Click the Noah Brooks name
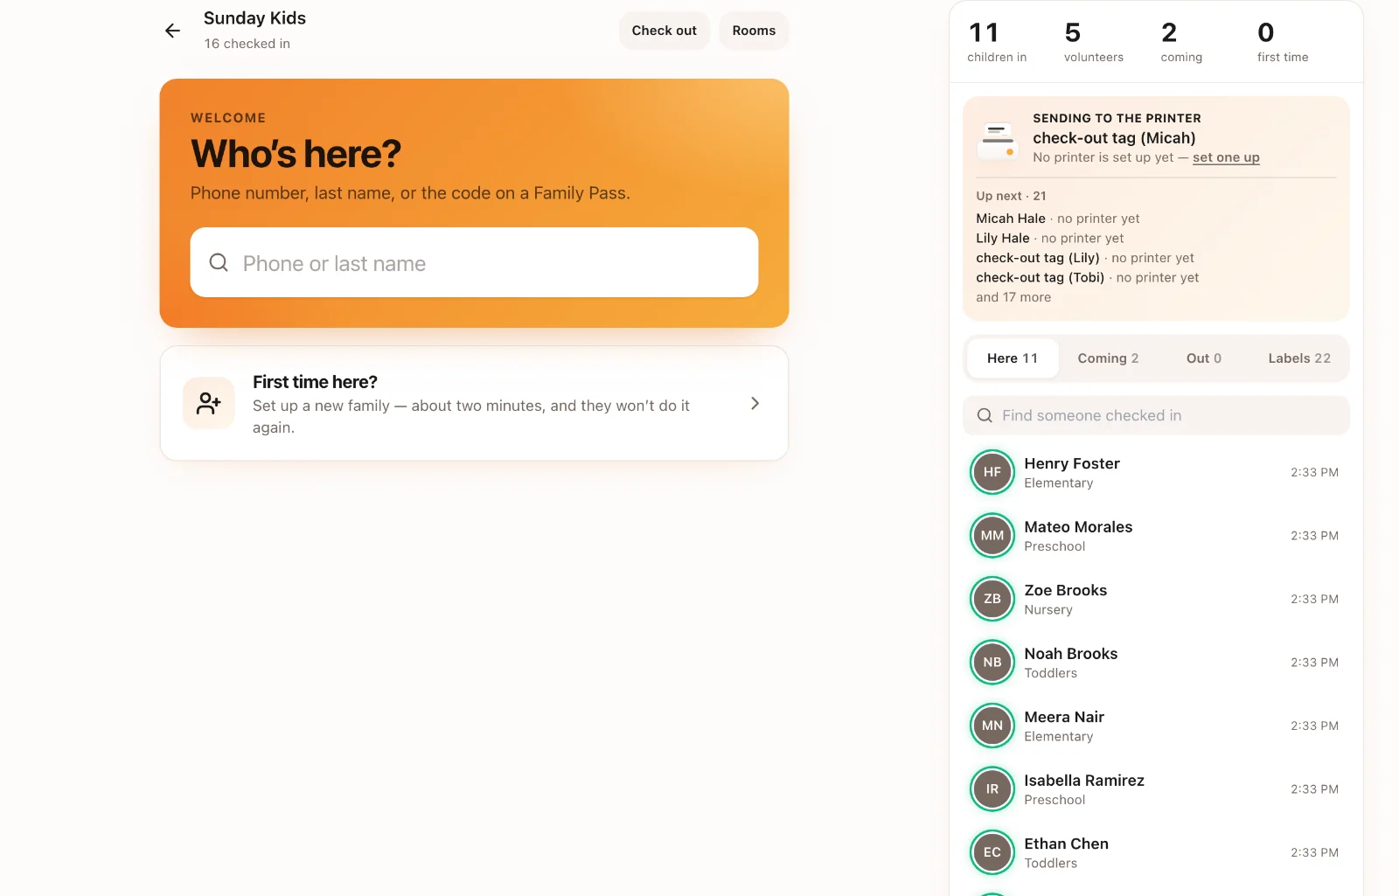Viewport: 1399px width, 896px height. tap(1071, 654)
